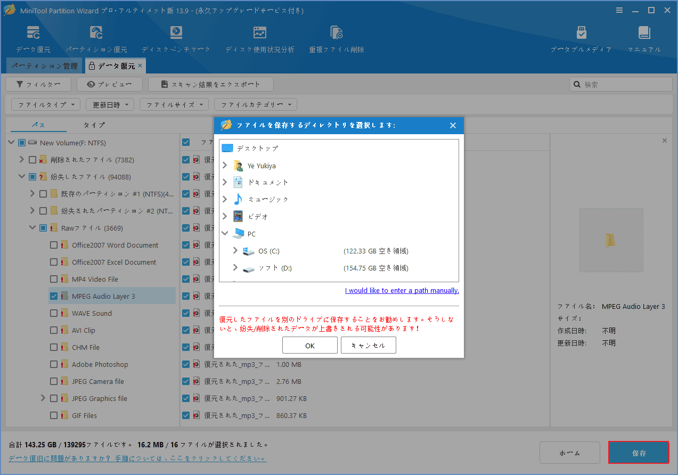Select the ドキュメント folder icon
The image size is (678, 475).
click(x=238, y=182)
